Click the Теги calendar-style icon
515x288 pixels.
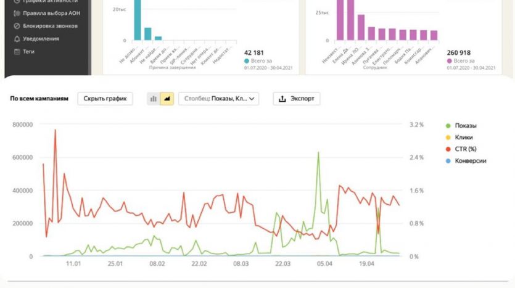(16, 51)
